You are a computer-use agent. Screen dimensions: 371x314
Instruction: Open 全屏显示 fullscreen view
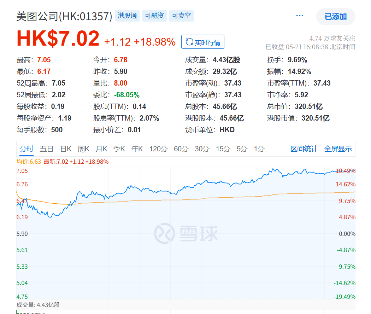pyautogui.click(x=338, y=149)
